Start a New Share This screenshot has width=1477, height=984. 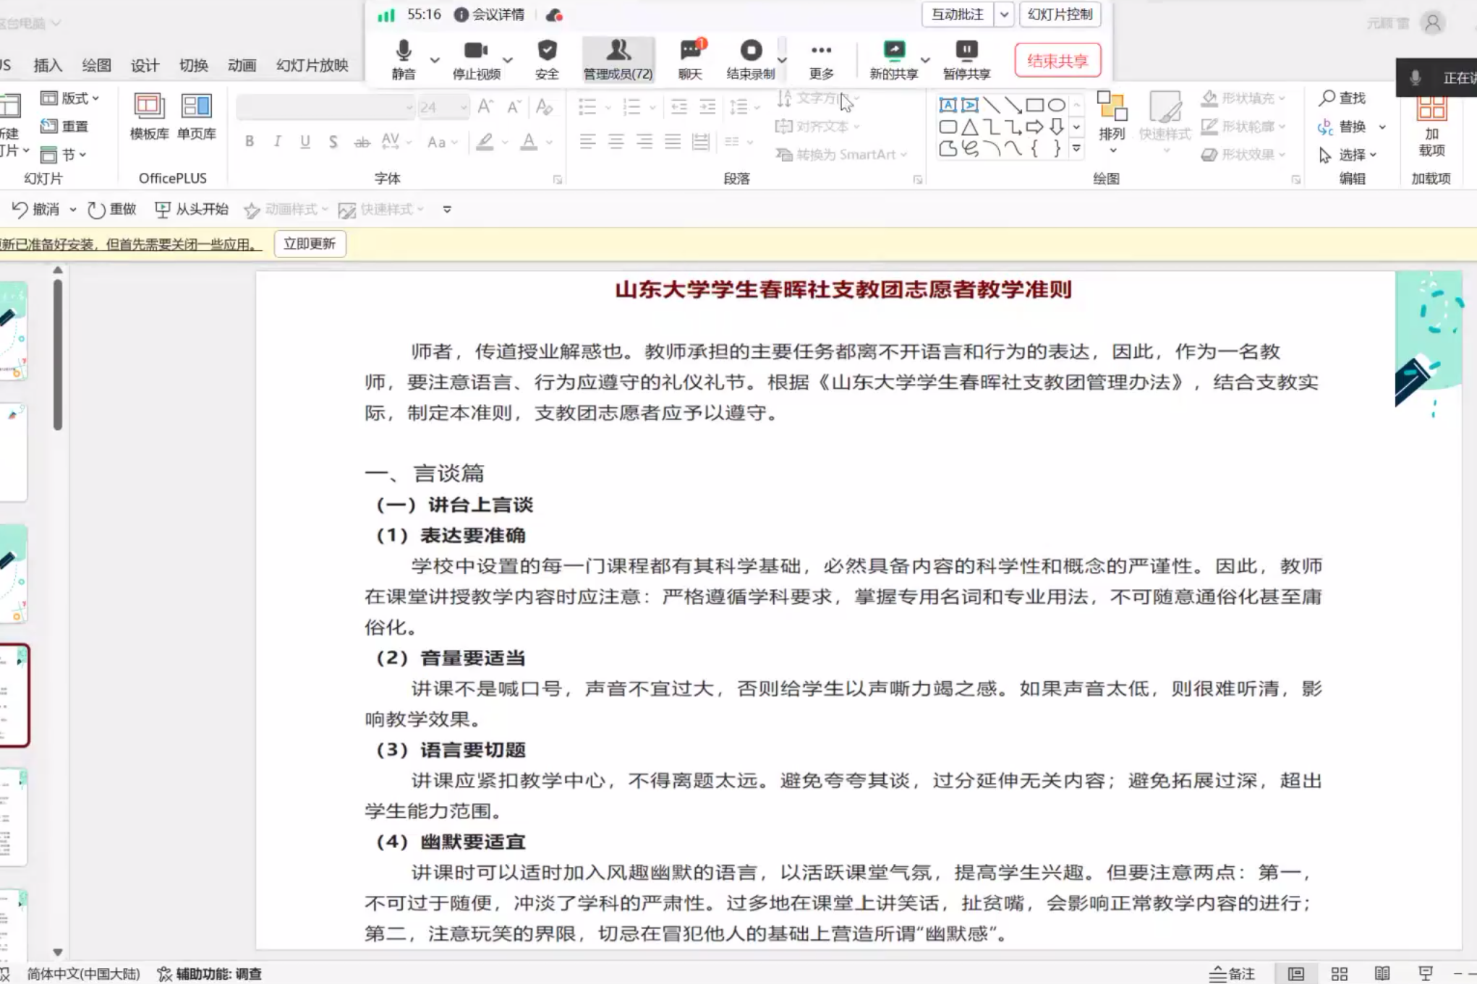tap(893, 59)
